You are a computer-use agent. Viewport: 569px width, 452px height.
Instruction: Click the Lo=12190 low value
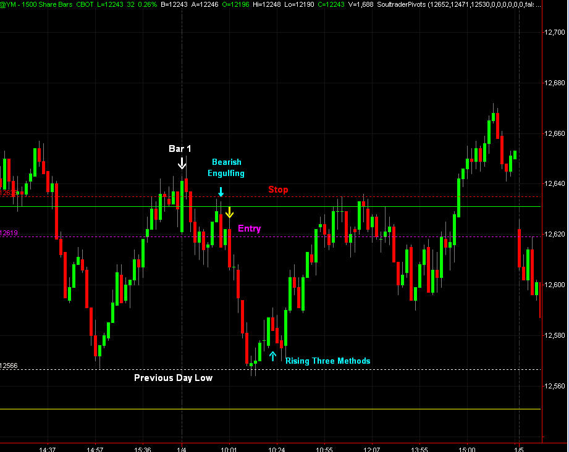pos(300,5)
